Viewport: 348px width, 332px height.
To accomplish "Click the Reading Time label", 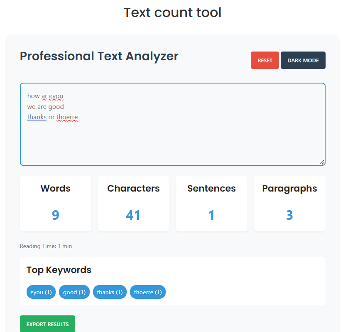I will point(46,246).
